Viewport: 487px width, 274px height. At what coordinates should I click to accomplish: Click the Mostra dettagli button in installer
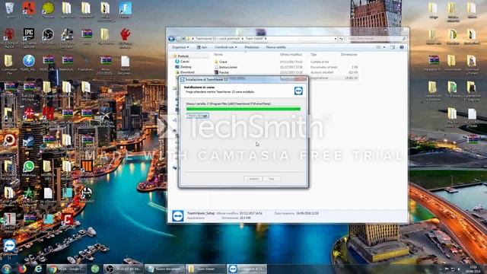[198, 116]
